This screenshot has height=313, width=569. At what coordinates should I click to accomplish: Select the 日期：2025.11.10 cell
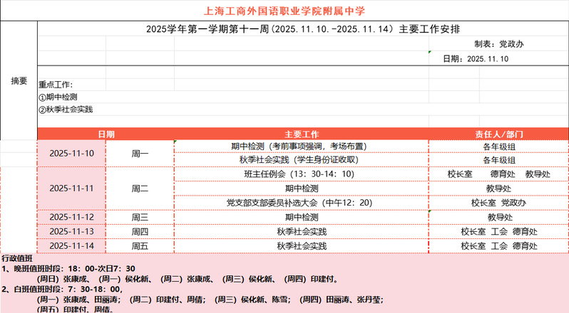[x=476, y=58]
